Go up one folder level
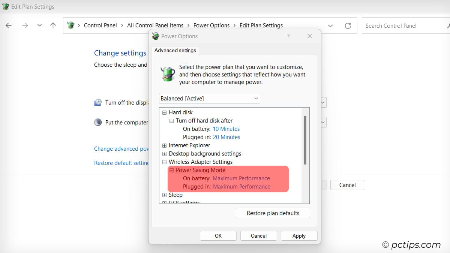450x253 pixels. point(53,25)
